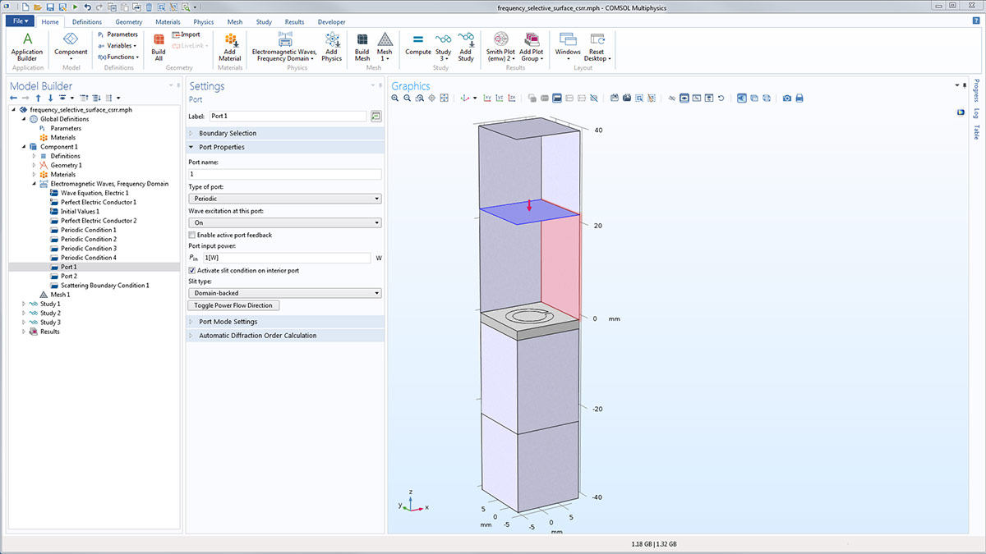Uncheck Activate slit condition on interior port
The height and width of the screenshot is (554, 986).
click(x=192, y=270)
